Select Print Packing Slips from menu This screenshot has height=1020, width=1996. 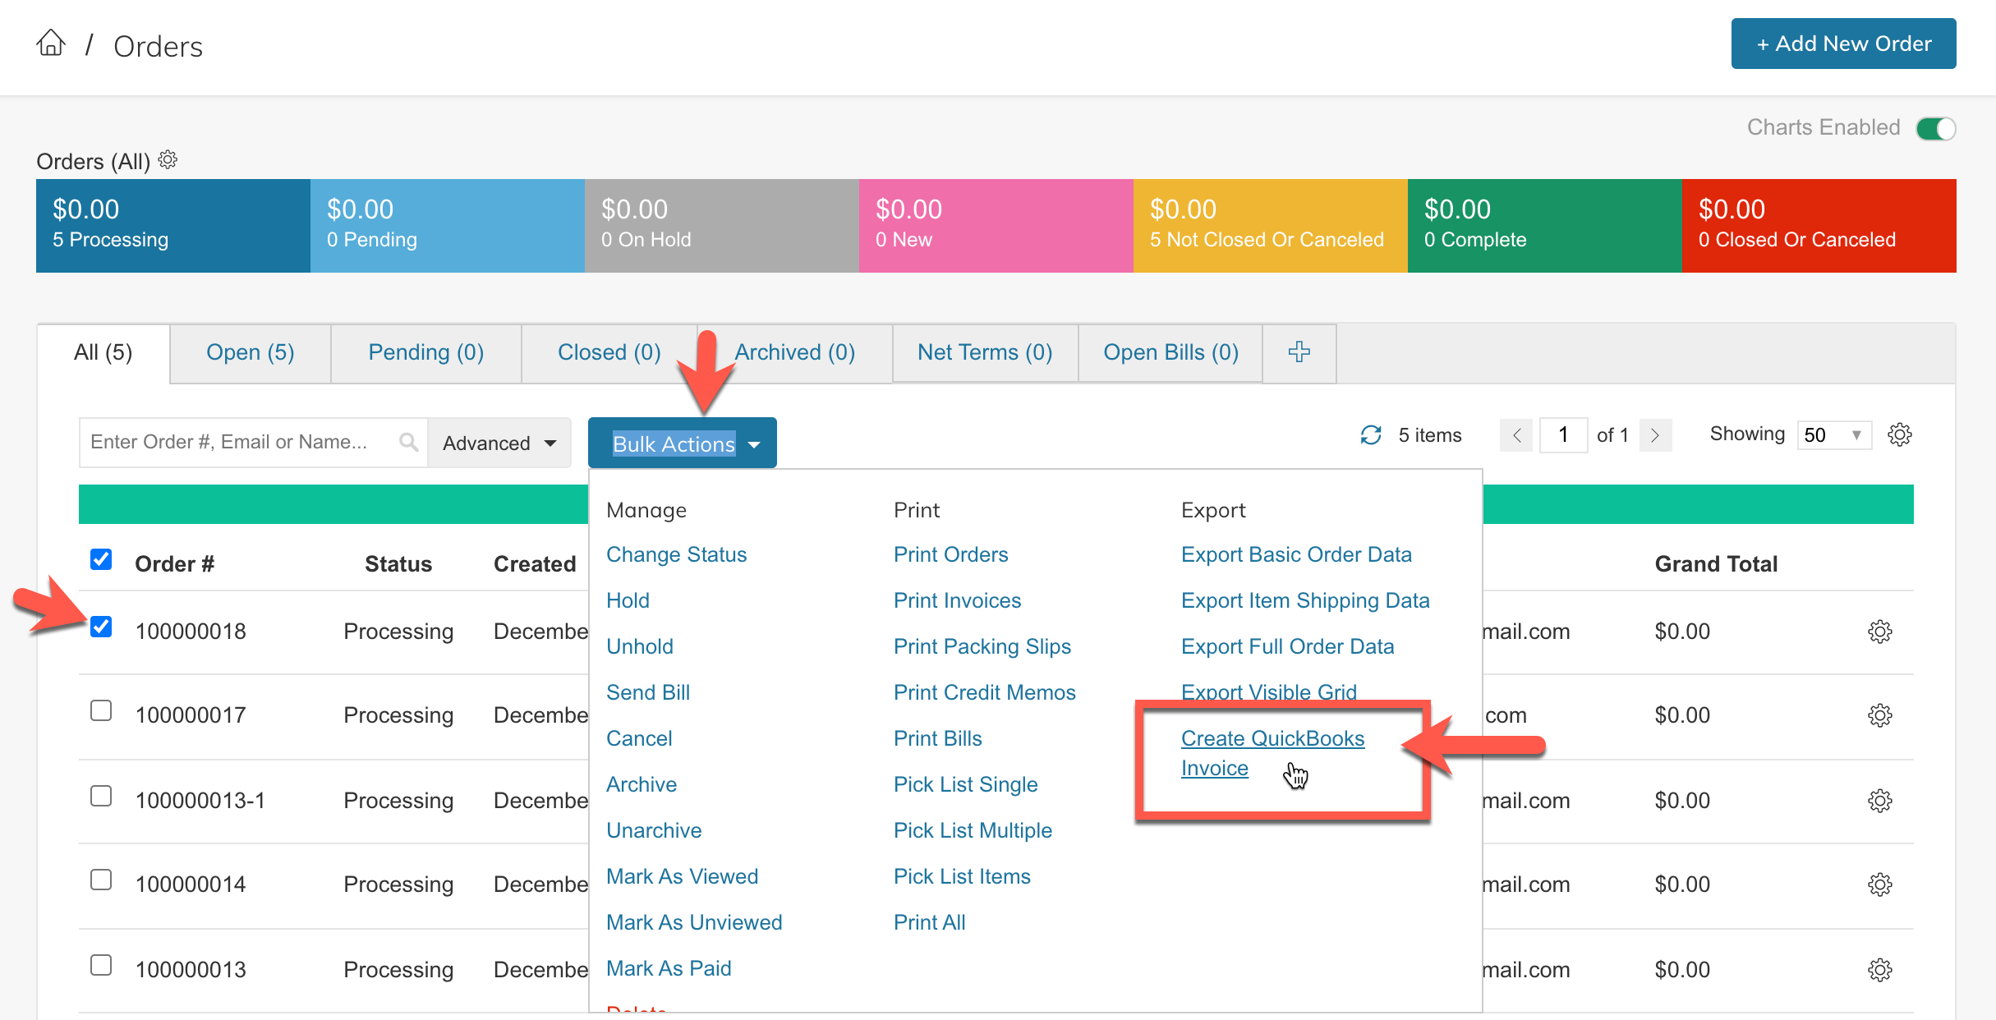(x=982, y=646)
